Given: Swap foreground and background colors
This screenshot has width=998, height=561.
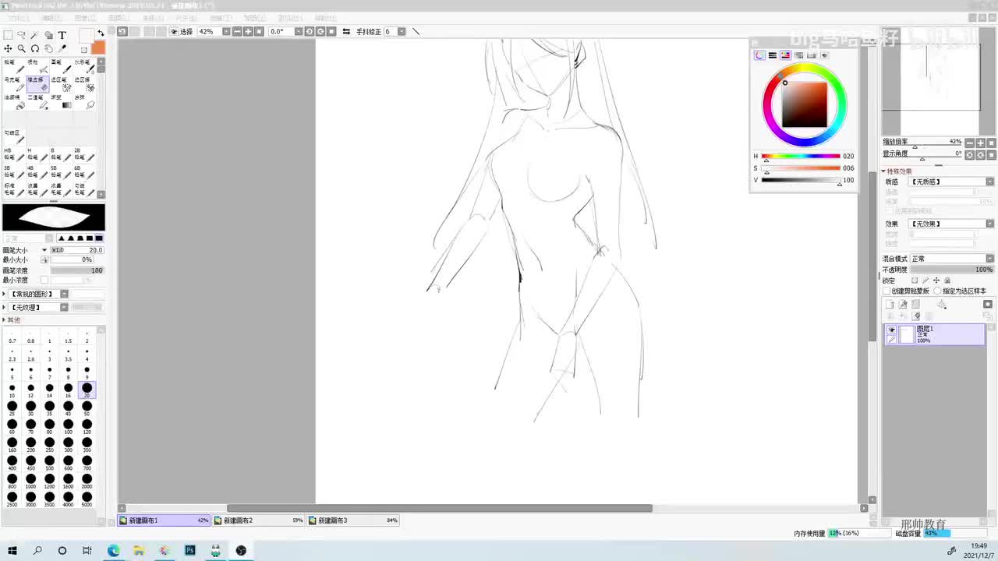Looking at the screenshot, I should tap(101, 34).
